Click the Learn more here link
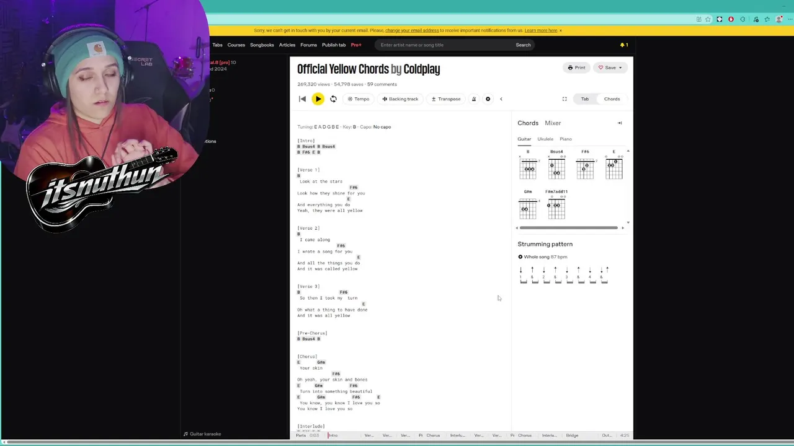The image size is (794, 446). tap(541, 30)
